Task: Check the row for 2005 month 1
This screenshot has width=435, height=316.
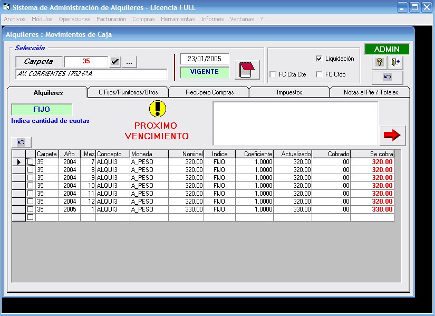Action: 31,209
